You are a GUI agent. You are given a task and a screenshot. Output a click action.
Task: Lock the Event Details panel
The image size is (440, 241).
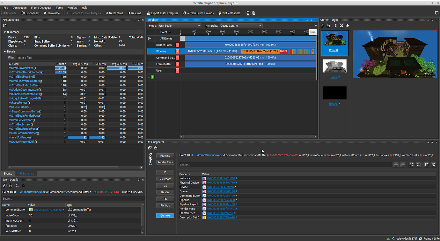11,185
